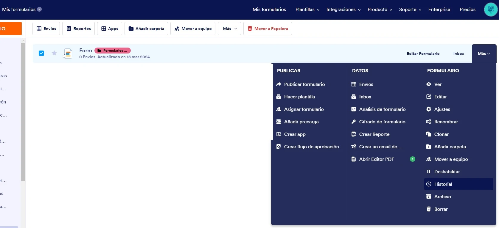Expand the Mis formularios header dropdown

39,9
